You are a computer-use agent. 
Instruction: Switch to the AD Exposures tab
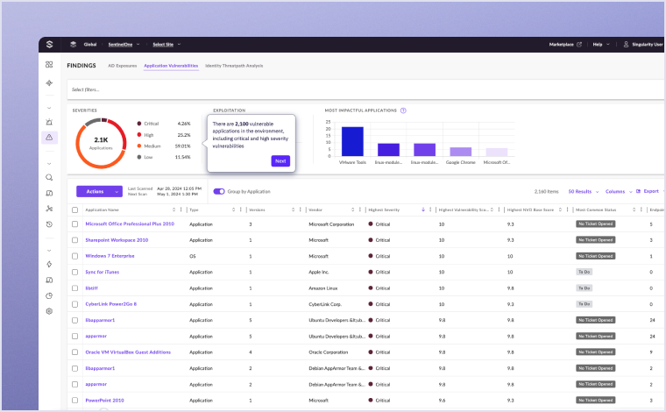123,65
